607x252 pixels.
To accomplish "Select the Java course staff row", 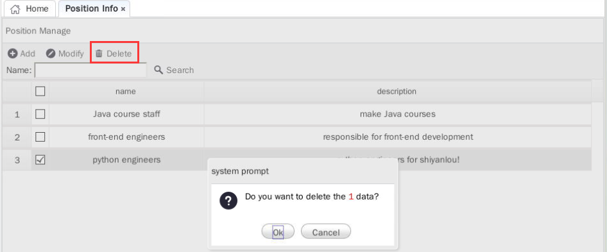I will (297, 114).
